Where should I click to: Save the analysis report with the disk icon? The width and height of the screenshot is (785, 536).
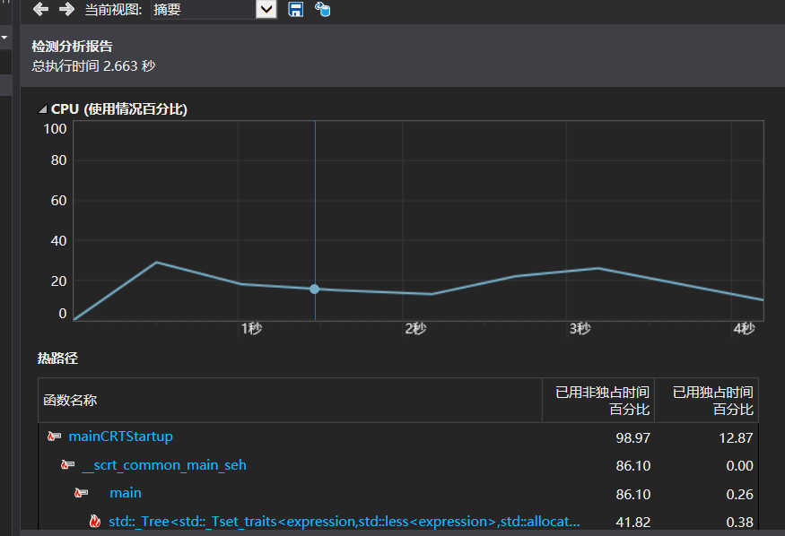coord(295,9)
